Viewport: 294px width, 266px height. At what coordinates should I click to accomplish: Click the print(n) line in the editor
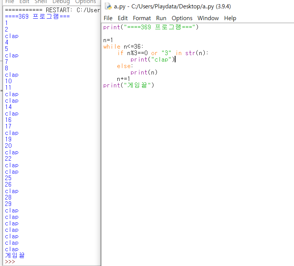pyautogui.click(x=144, y=73)
